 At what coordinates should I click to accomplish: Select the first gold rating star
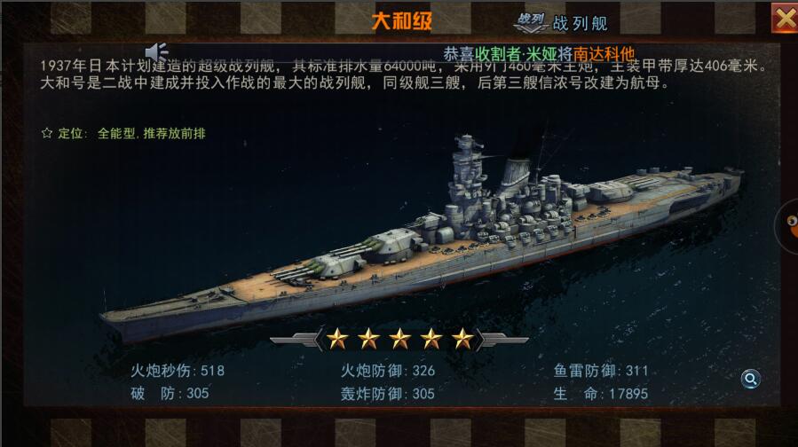[337, 339]
